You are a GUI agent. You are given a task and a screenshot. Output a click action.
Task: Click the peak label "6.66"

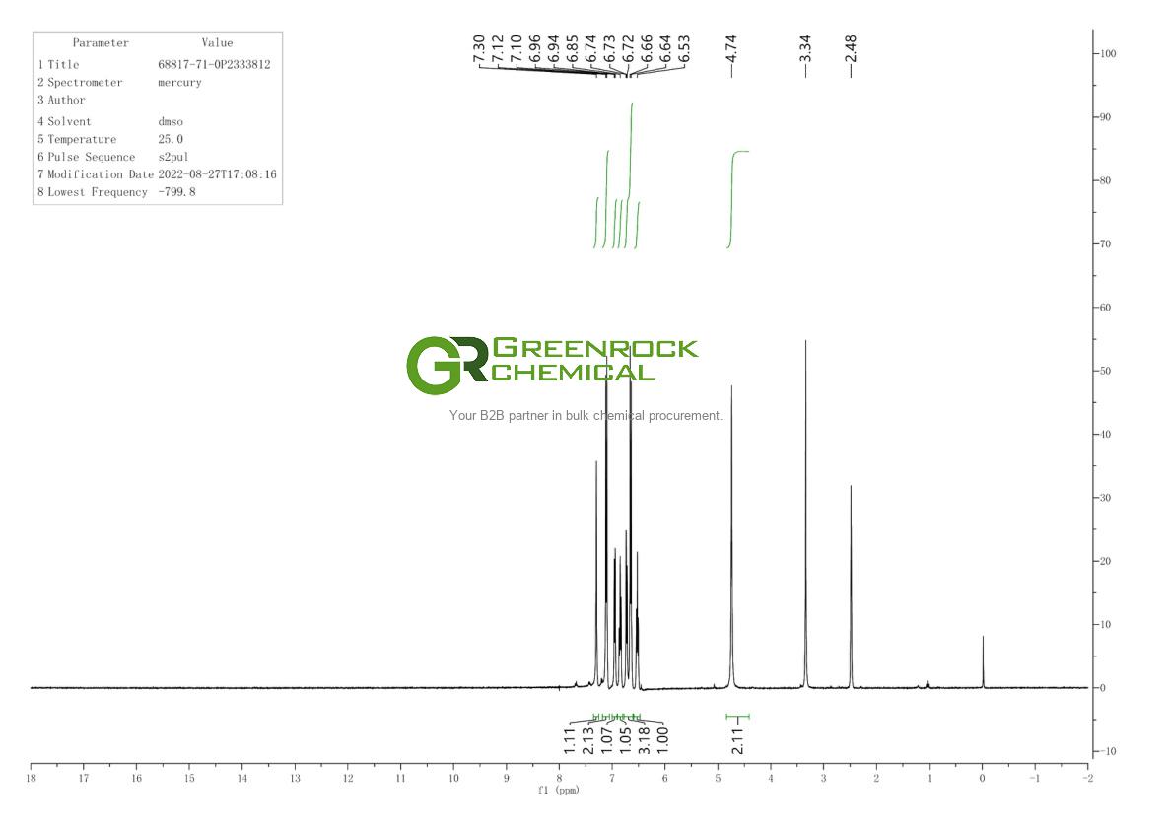click(647, 48)
